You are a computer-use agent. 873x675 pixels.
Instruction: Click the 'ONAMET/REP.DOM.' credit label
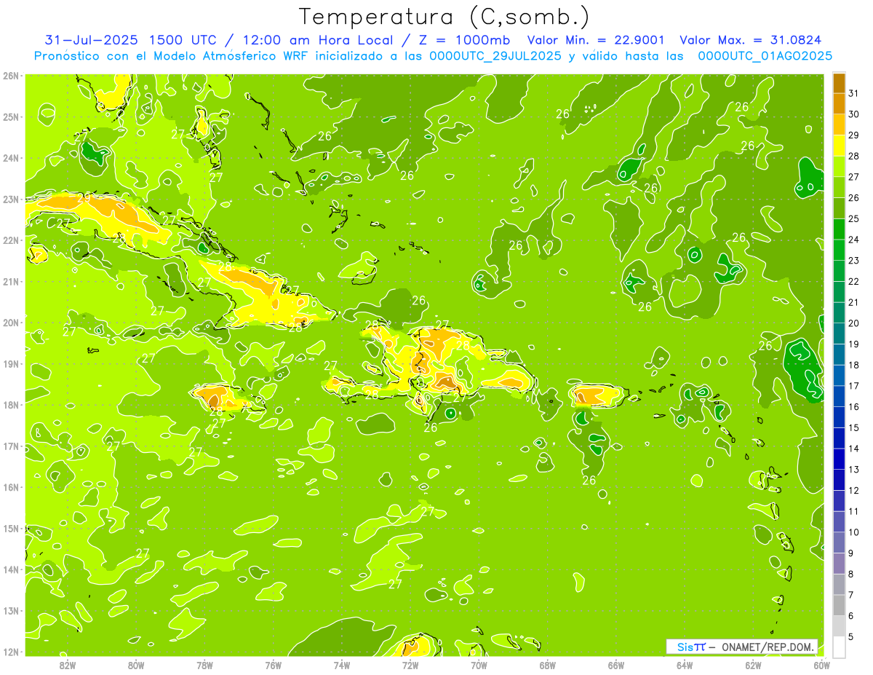pyautogui.click(x=768, y=647)
